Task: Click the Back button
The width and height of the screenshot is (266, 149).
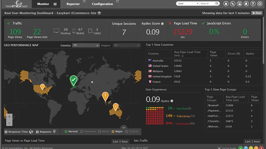Action: pyautogui.click(x=257, y=13)
